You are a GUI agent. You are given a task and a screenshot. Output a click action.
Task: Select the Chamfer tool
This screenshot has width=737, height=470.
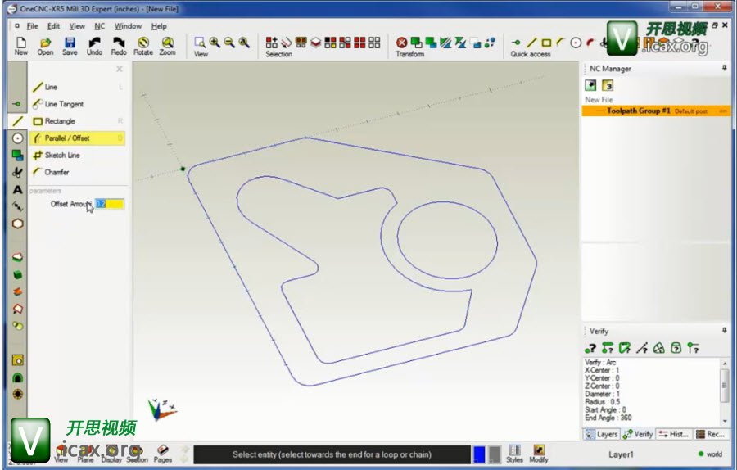click(x=57, y=173)
